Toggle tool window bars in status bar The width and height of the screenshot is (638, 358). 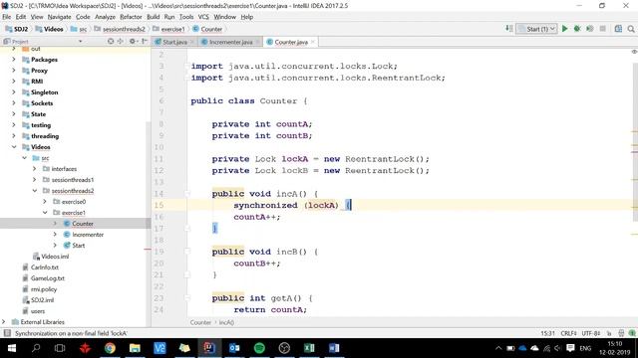[x=7, y=333]
